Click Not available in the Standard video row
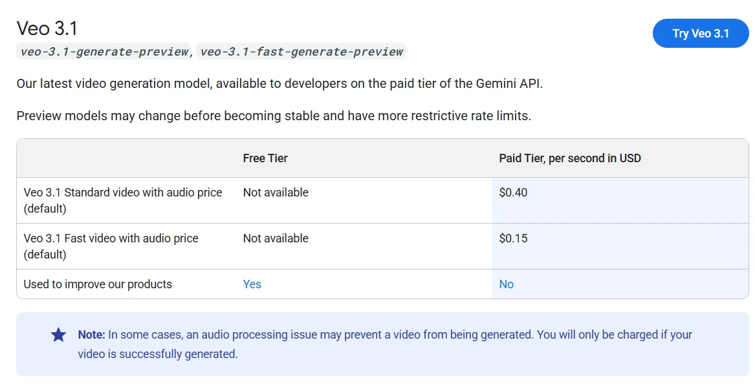 point(276,193)
